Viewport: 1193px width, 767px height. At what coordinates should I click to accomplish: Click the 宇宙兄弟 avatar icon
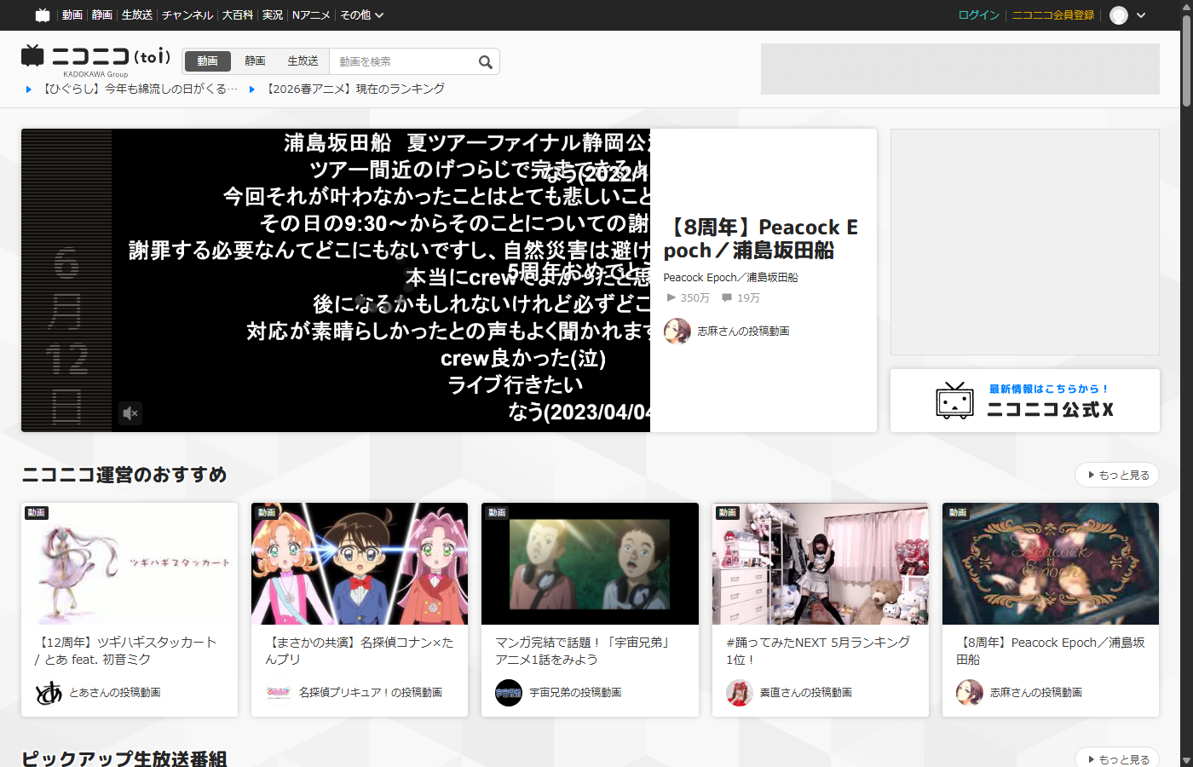(509, 693)
